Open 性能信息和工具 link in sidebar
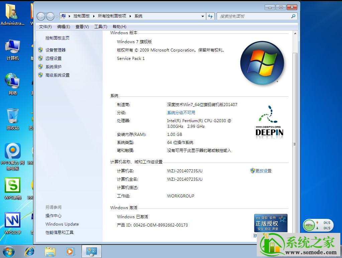342x258 pixels. tap(59, 233)
